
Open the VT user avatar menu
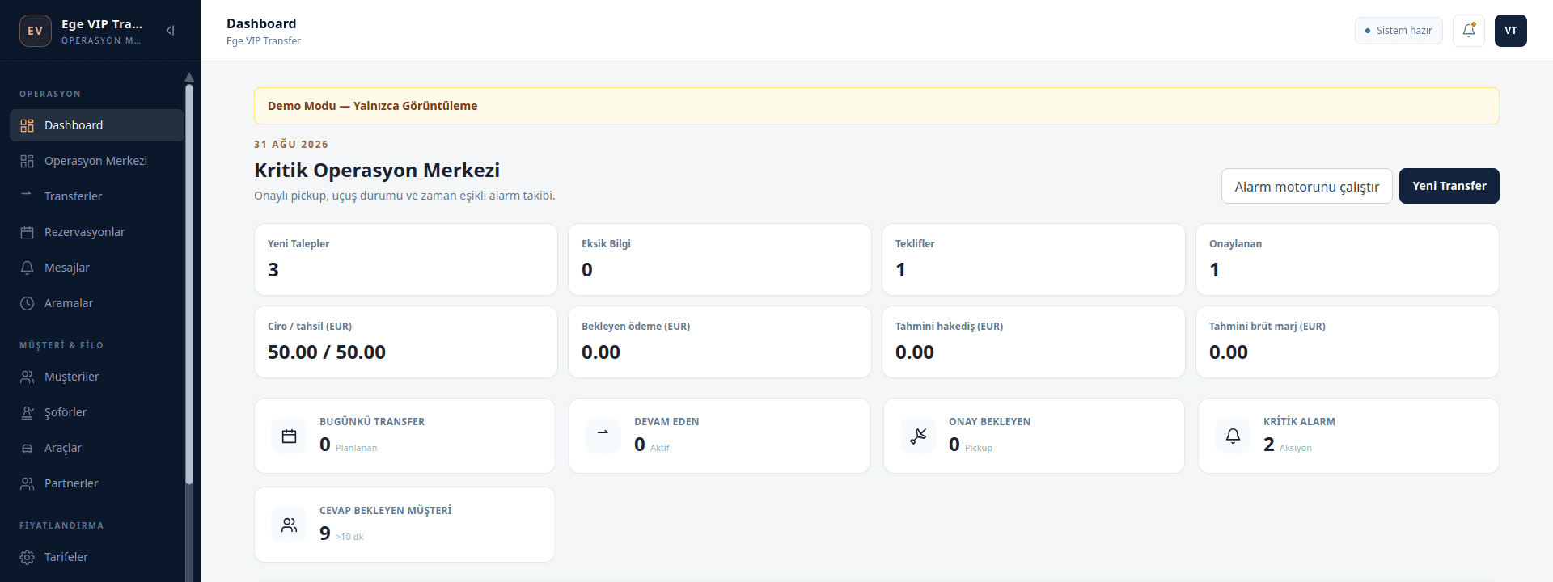coord(1511,31)
